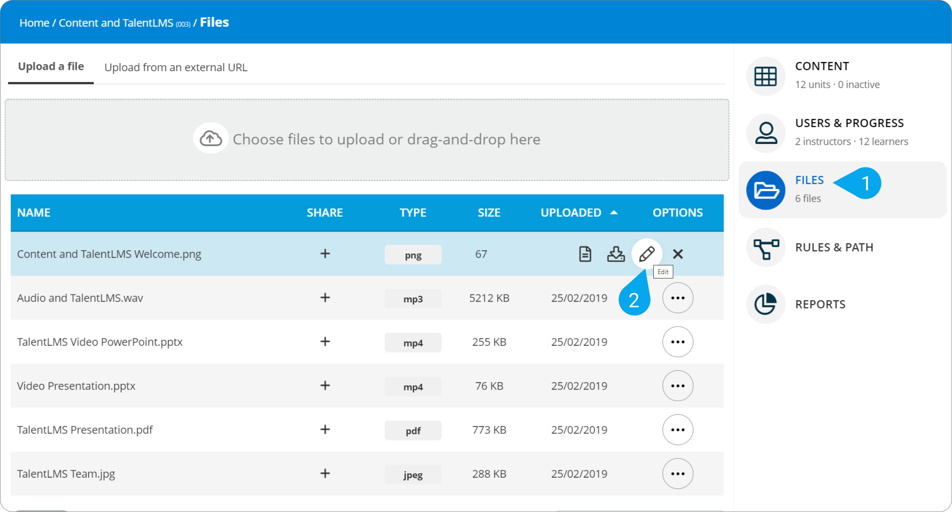The image size is (952, 512).
Task: Click the cloud upload icon
Action: (x=211, y=139)
